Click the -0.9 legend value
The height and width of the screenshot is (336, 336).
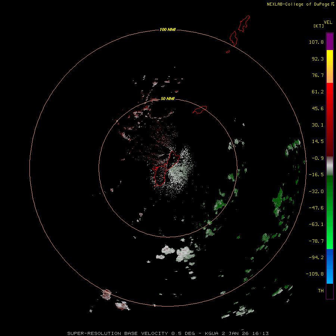318,158
